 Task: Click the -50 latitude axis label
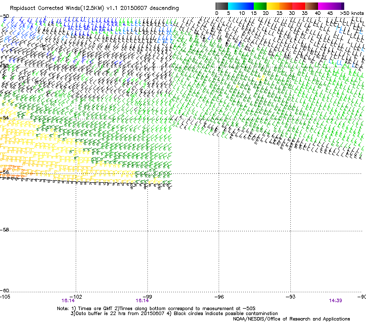point(4,16)
